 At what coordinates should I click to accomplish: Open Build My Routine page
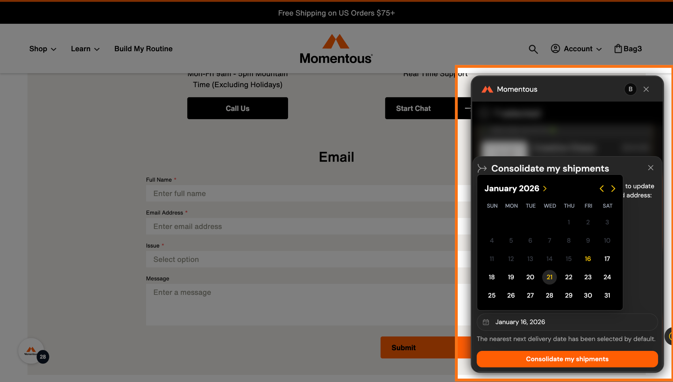(x=143, y=49)
